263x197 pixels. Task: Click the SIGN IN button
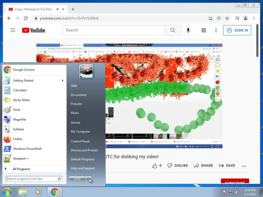click(x=237, y=30)
